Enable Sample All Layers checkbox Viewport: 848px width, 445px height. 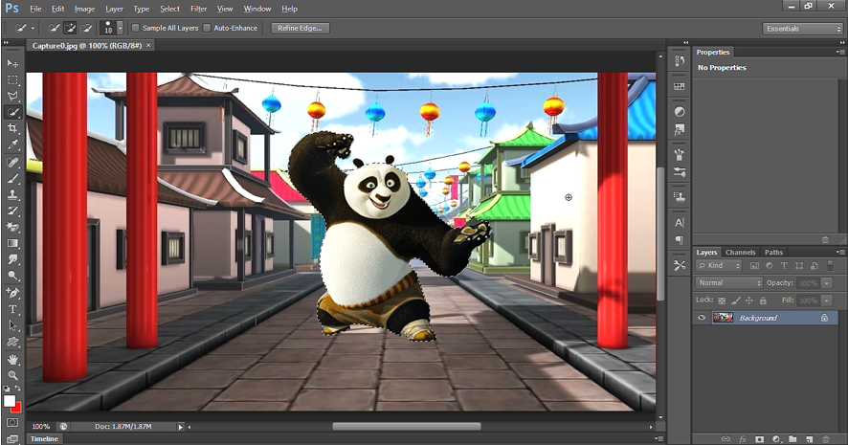tap(136, 28)
